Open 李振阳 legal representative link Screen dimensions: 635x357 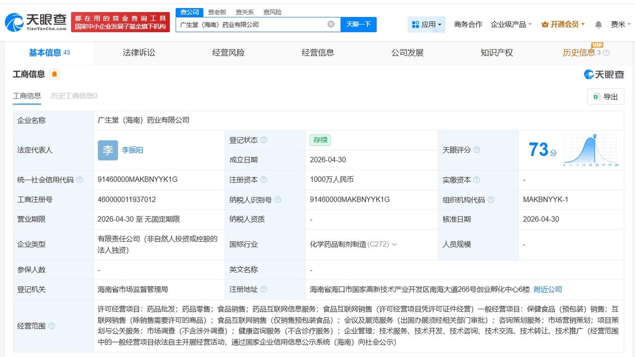pyautogui.click(x=132, y=150)
